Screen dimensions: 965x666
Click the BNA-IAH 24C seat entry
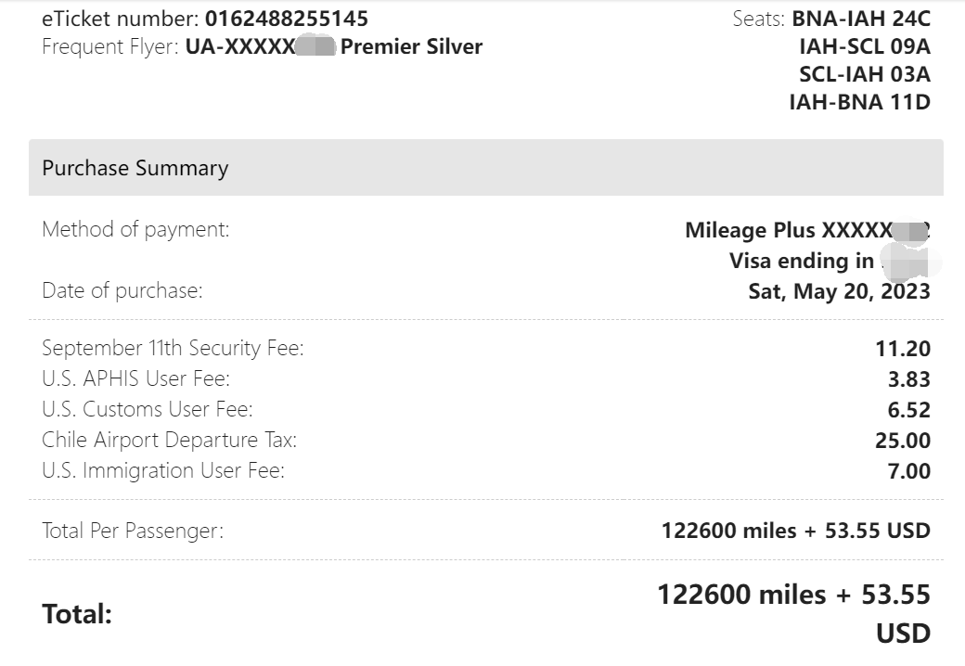860,18
